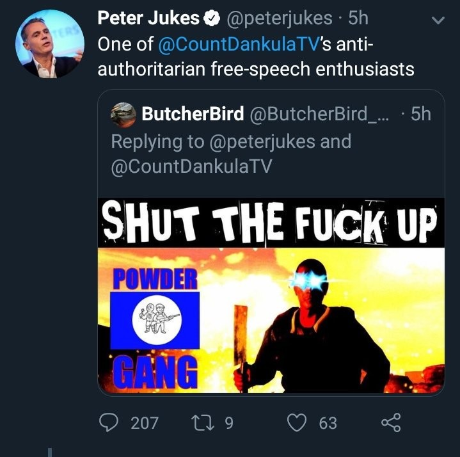The image size is (460, 457).
Task: Click the verified badge beside Peter Jukes
Action: coord(211,19)
